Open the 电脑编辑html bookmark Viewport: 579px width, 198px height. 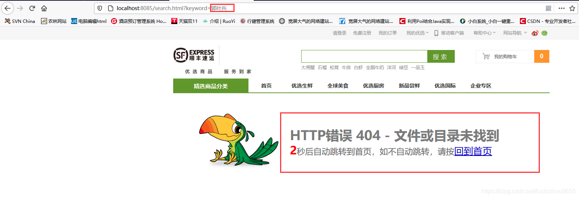[x=89, y=21]
